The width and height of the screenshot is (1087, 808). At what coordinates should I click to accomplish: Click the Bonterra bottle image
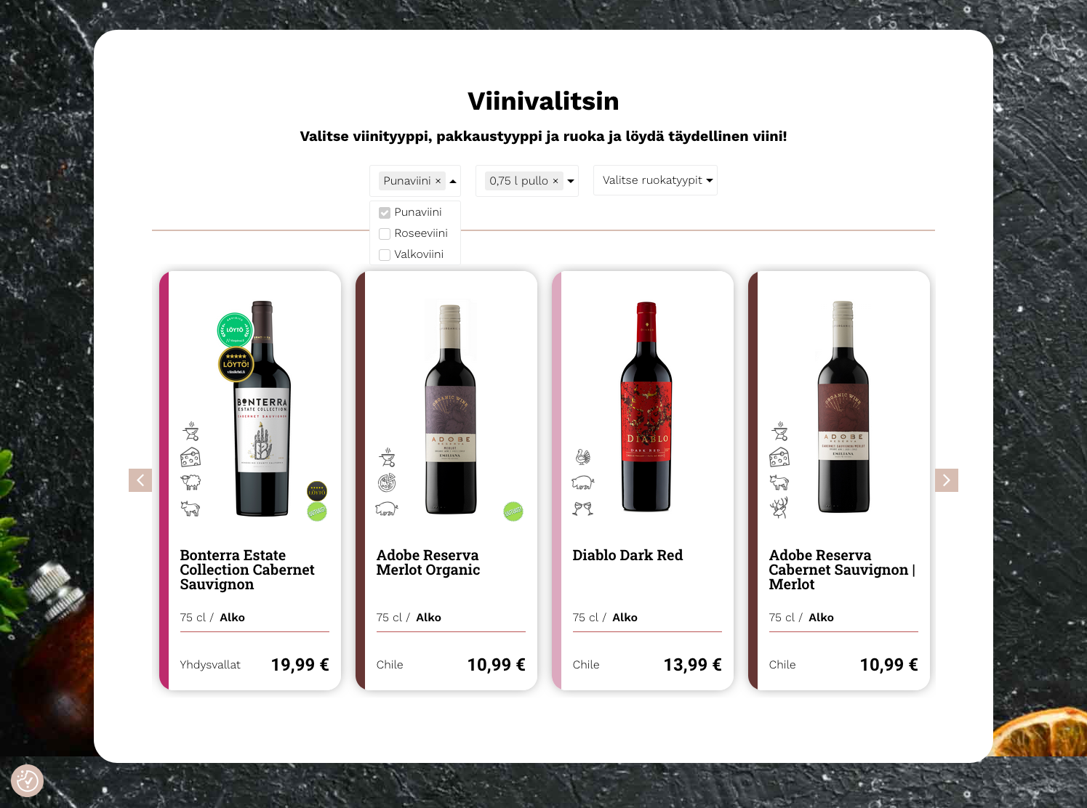262,408
